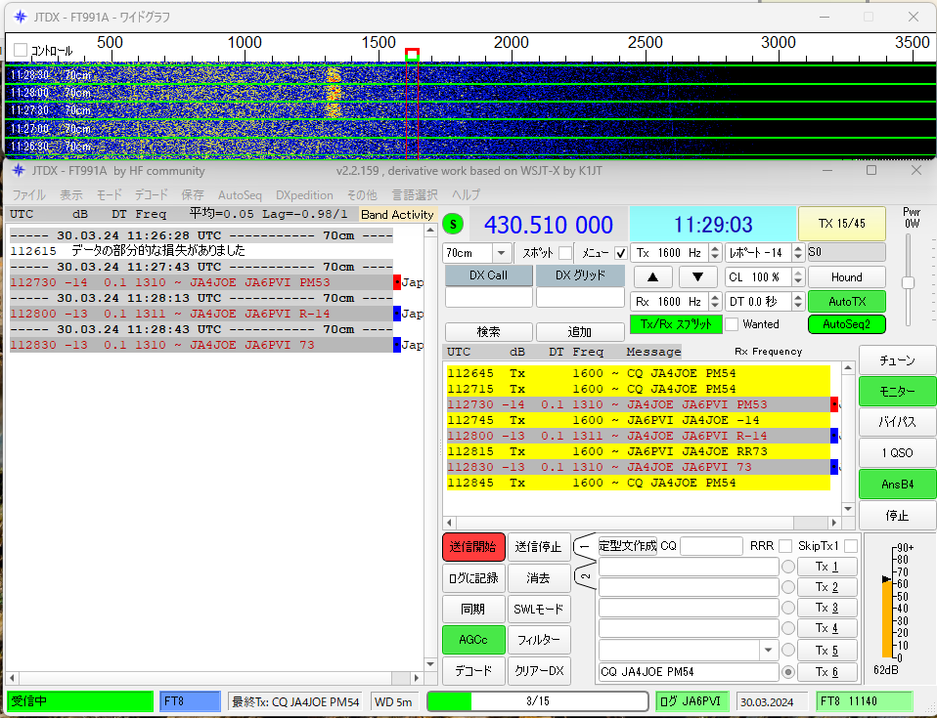The width and height of the screenshot is (937, 718).
Task: Click the up arrow frequency button
Action: point(652,276)
